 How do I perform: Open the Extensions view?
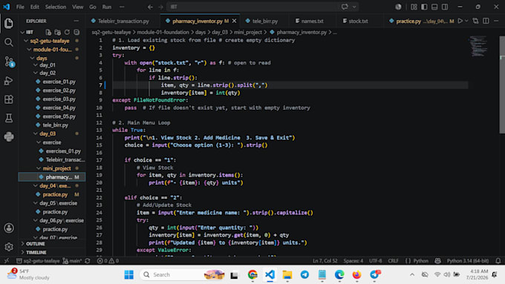9,99
